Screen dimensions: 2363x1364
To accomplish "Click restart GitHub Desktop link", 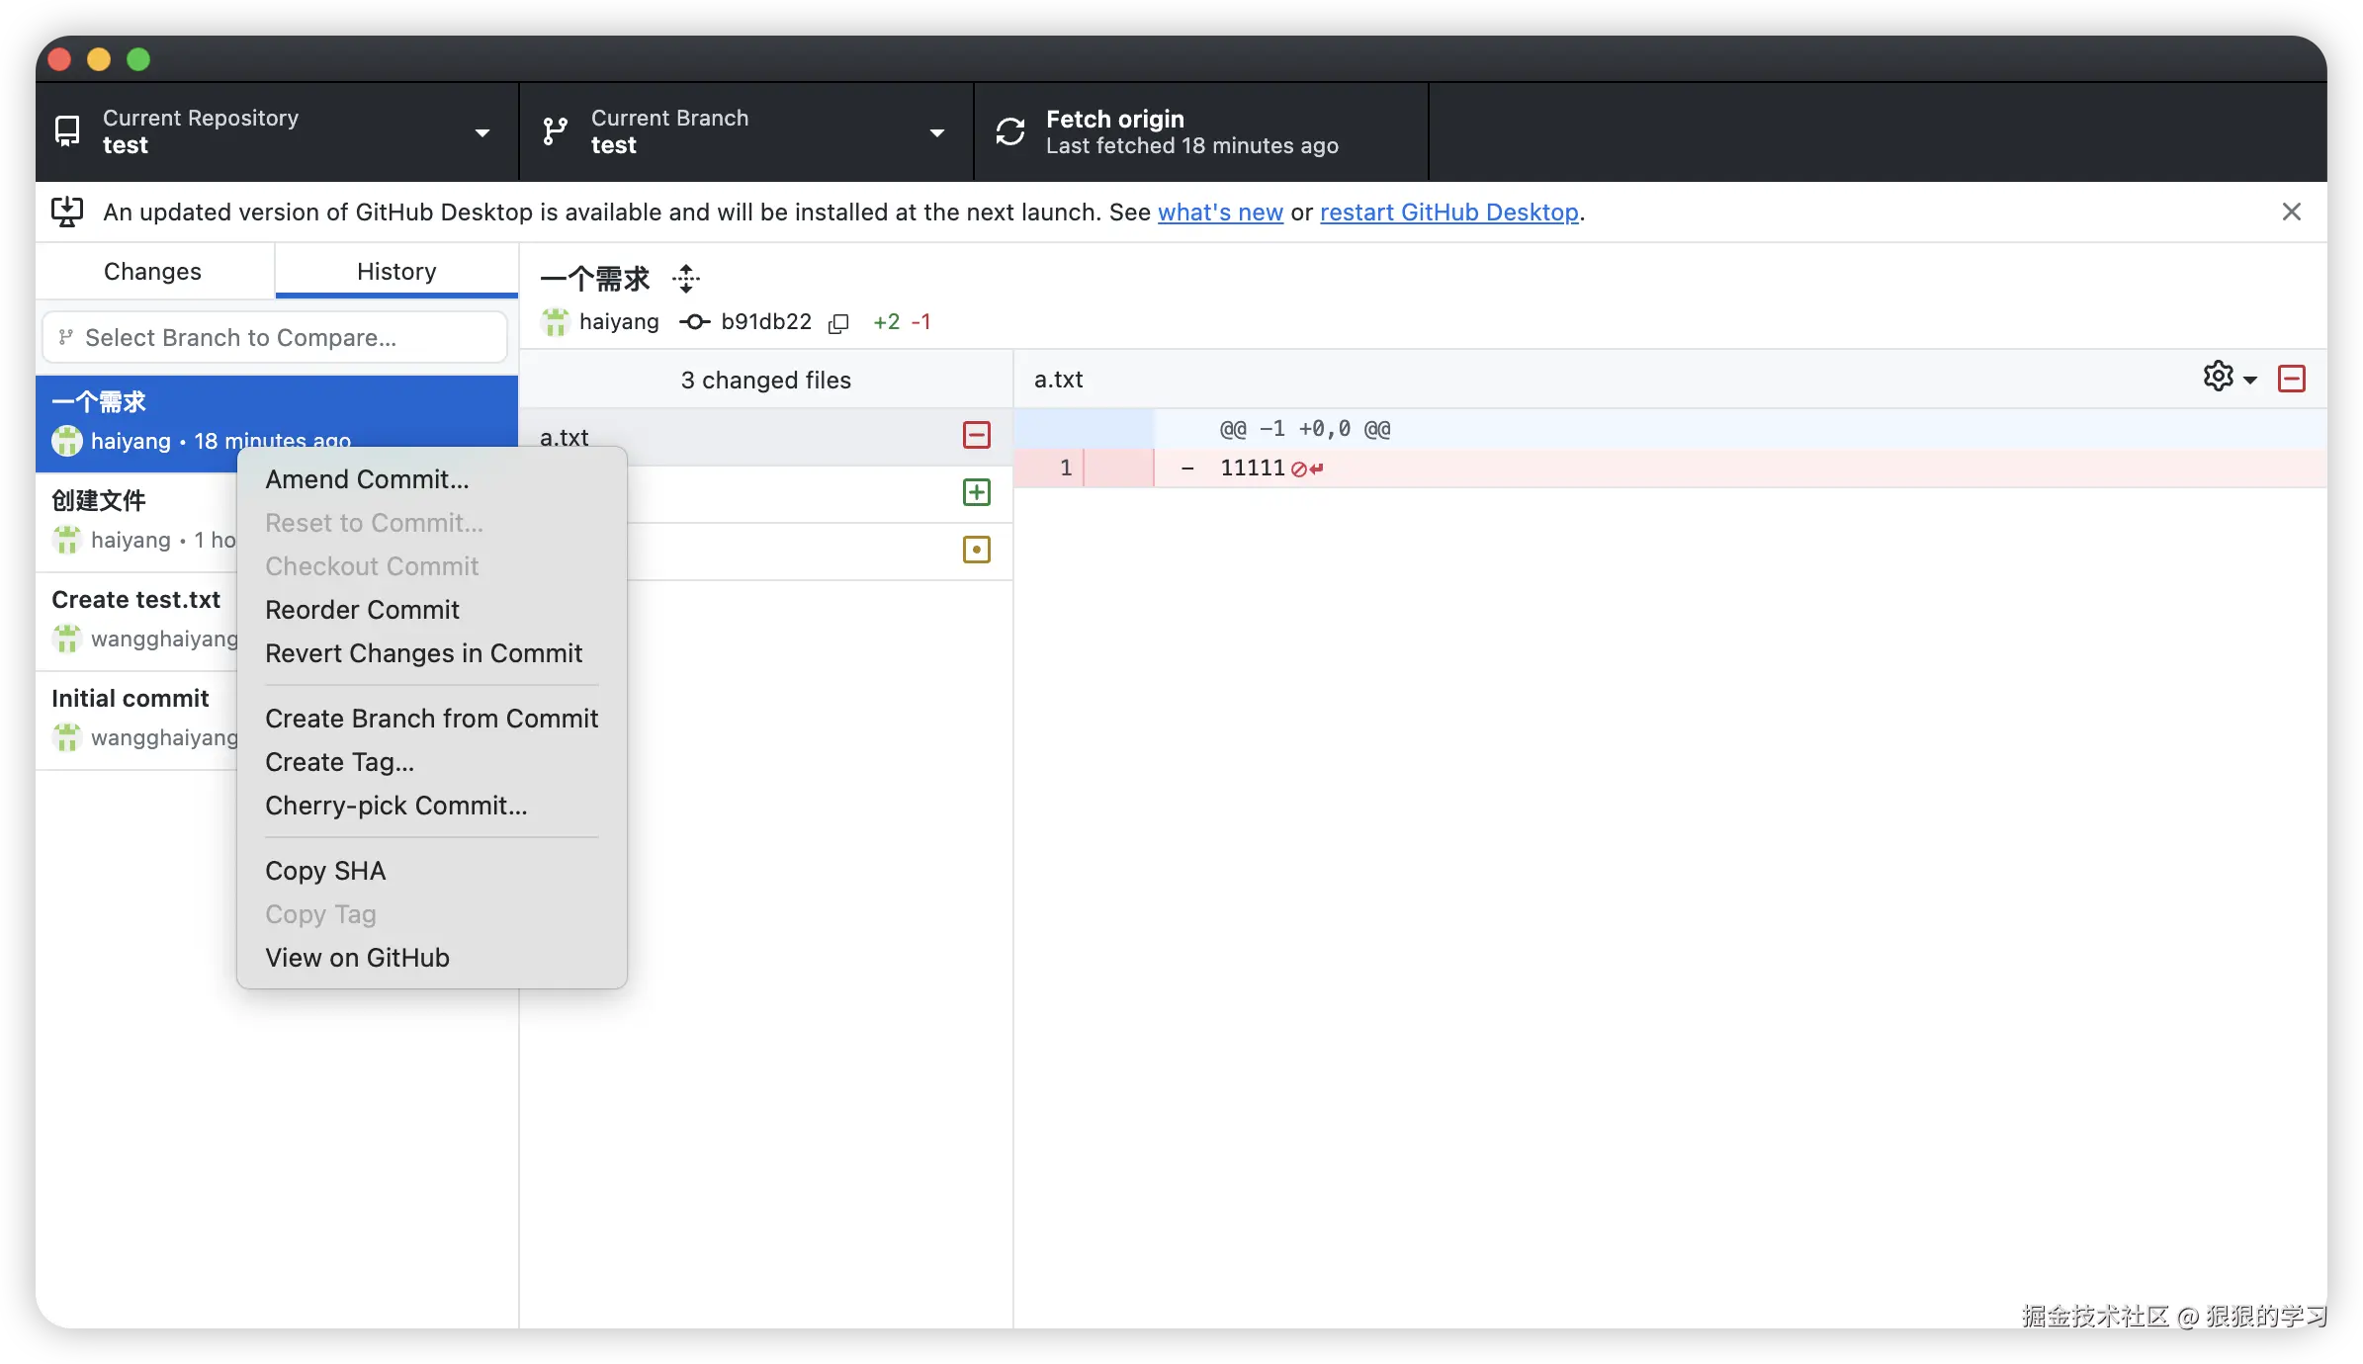I will (1448, 213).
